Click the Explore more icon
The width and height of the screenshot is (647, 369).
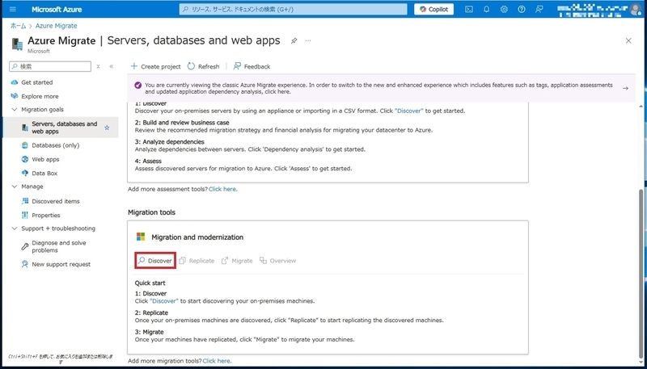(15, 96)
